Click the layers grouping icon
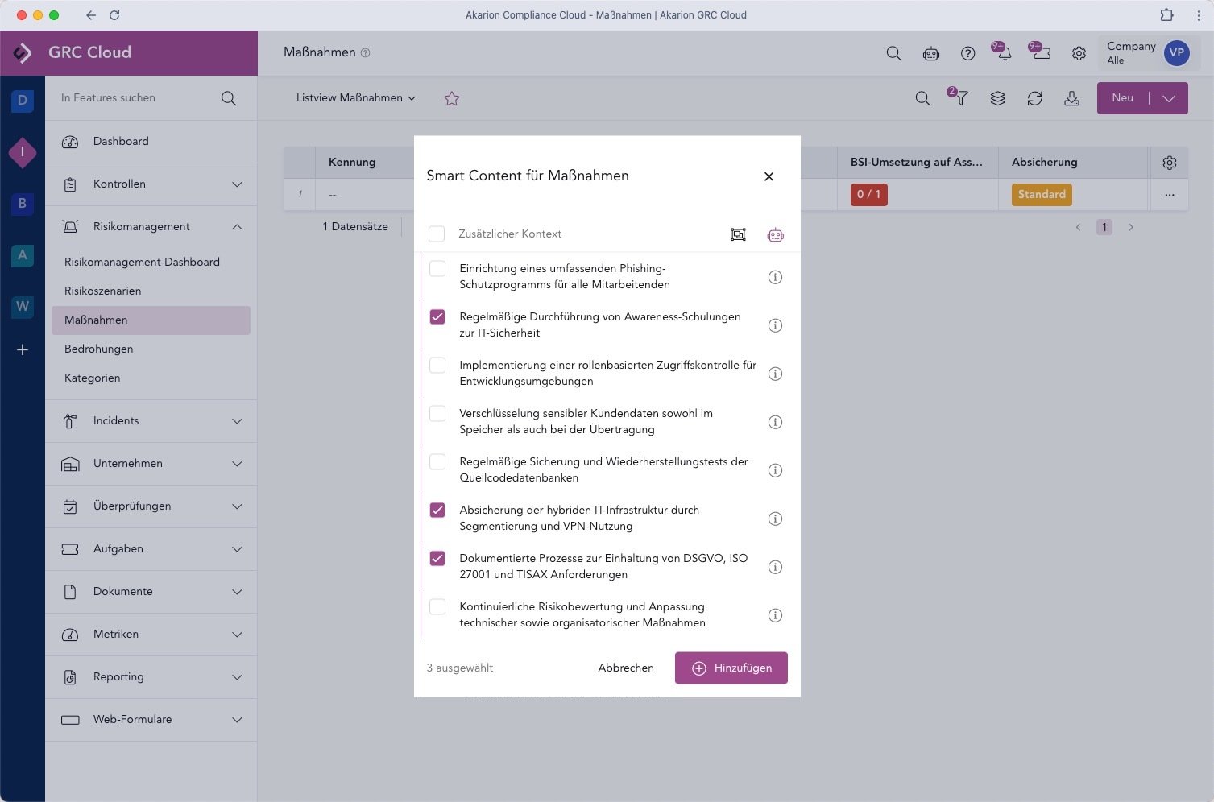 [x=997, y=98]
